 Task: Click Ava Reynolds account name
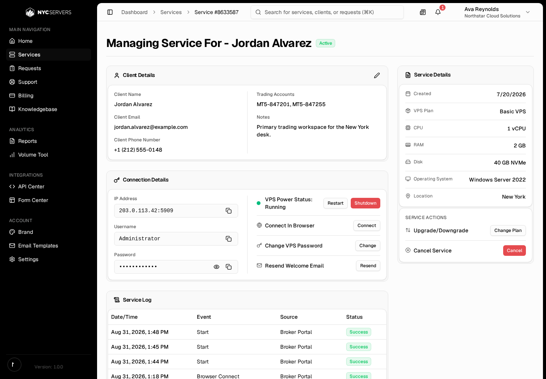(x=482, y=9)
